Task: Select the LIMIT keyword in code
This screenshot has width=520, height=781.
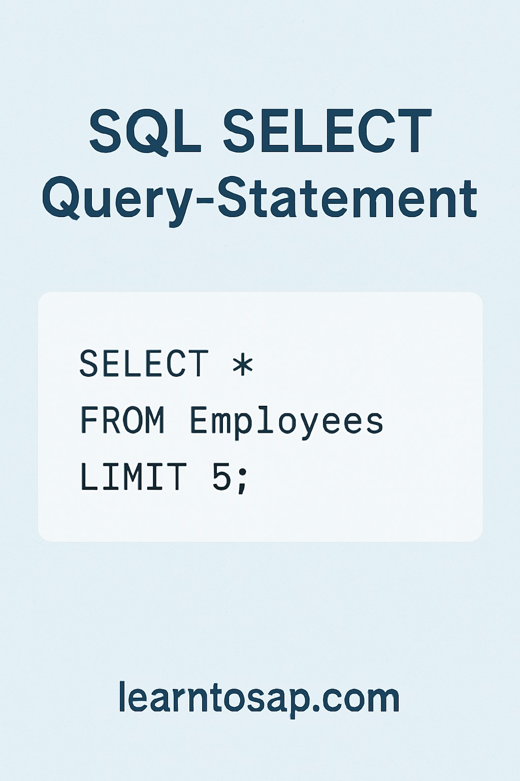Action: (133, 476)
